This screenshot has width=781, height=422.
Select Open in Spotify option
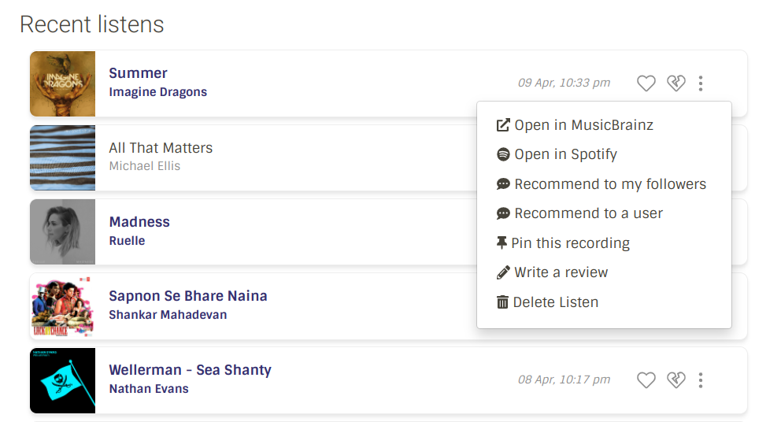click(565, 154)
